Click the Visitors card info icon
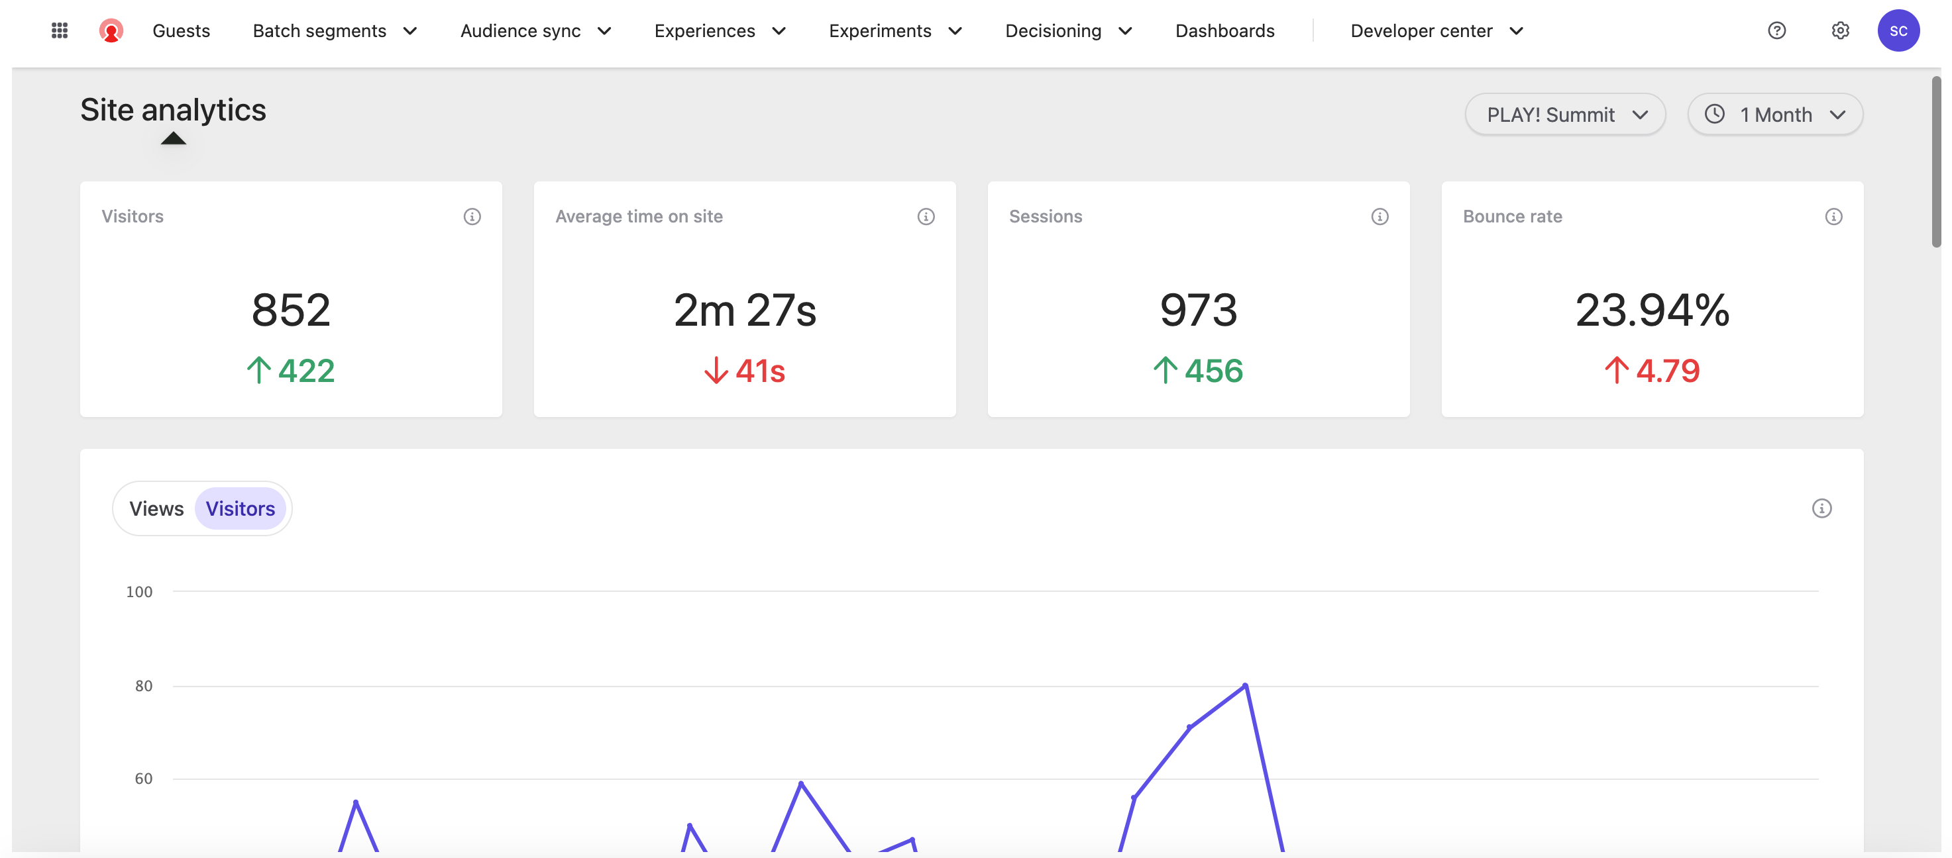The width and height of the screenshot is (1952, 858). (471, 216)
